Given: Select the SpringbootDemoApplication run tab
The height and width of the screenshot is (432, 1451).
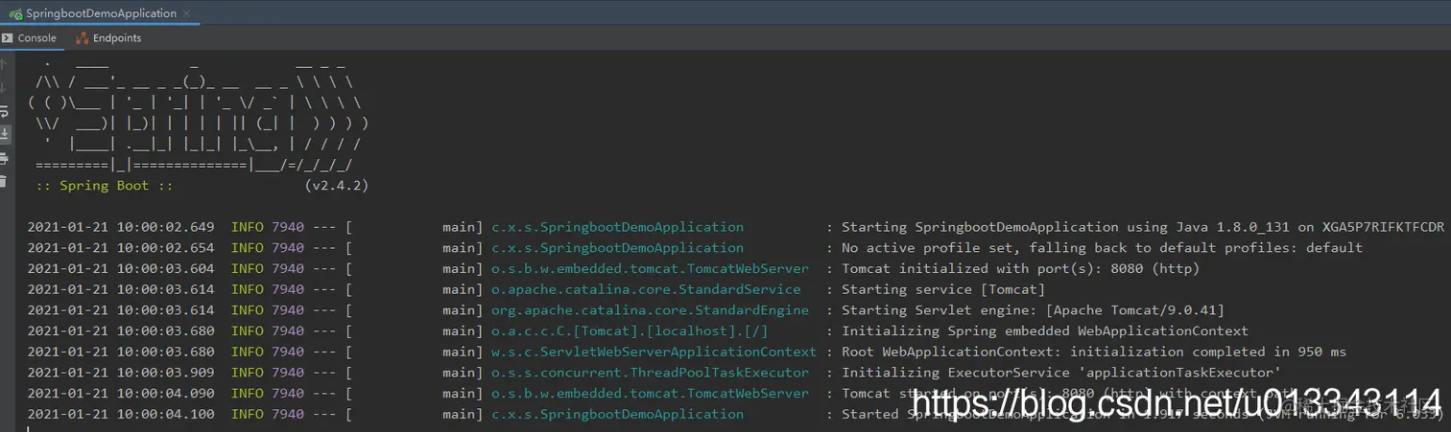Looking at the screenshot, I should click(x=100, y=13).
